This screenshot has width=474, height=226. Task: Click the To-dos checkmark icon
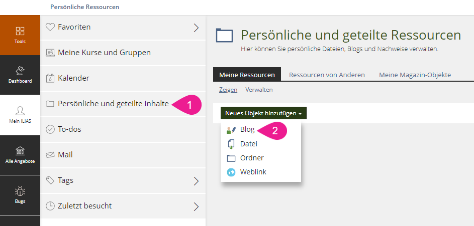tap(50, 129)
